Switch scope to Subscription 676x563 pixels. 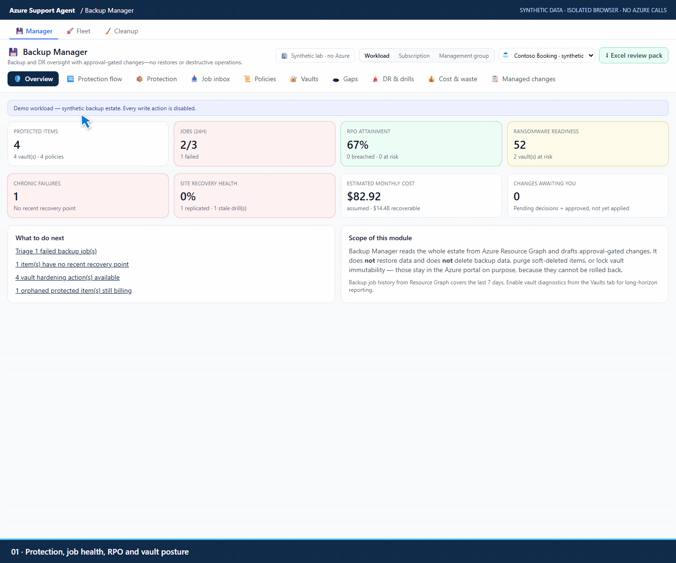(x=414, y=55)
